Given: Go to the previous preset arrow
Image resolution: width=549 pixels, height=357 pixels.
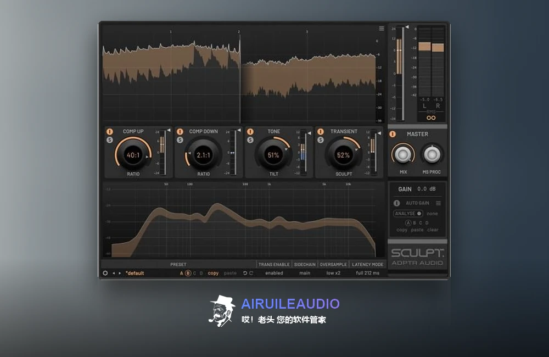Looking at the screenshot, I should (x=114, y=274).
